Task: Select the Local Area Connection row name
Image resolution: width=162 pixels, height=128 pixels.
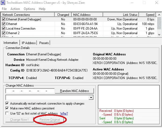Action: [x=21, y=29]
